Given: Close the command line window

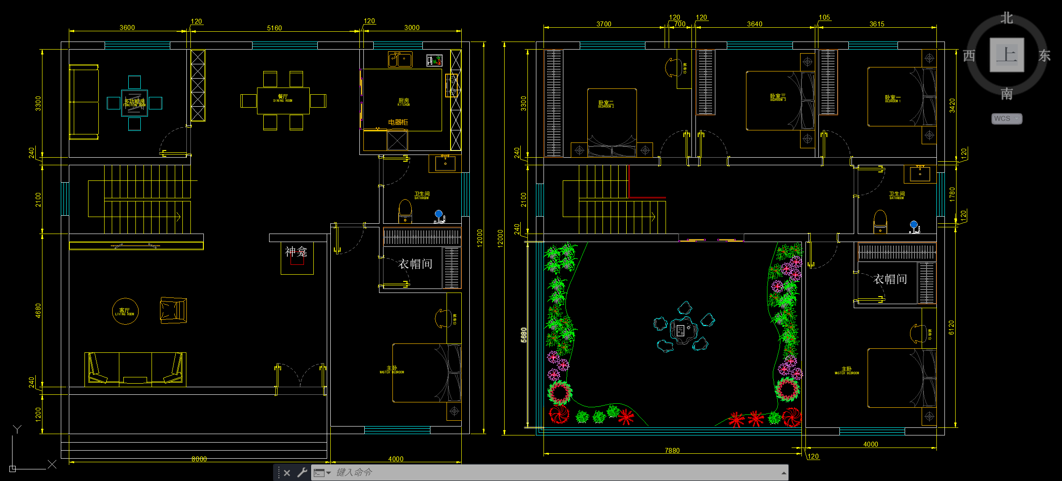Looking at the screenshot, I should [287, 473].
